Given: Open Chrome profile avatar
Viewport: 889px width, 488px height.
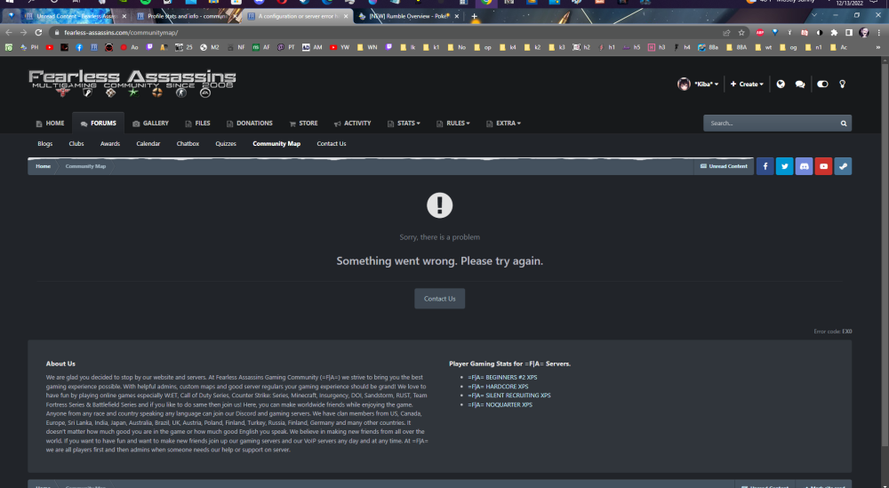Looking at the screenshot, I should [x=864, y=32].
